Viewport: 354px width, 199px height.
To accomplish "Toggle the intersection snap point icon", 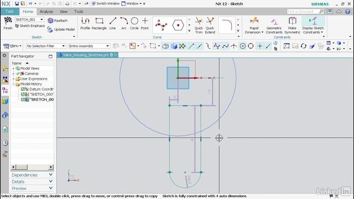I will (x=233, y=46).
